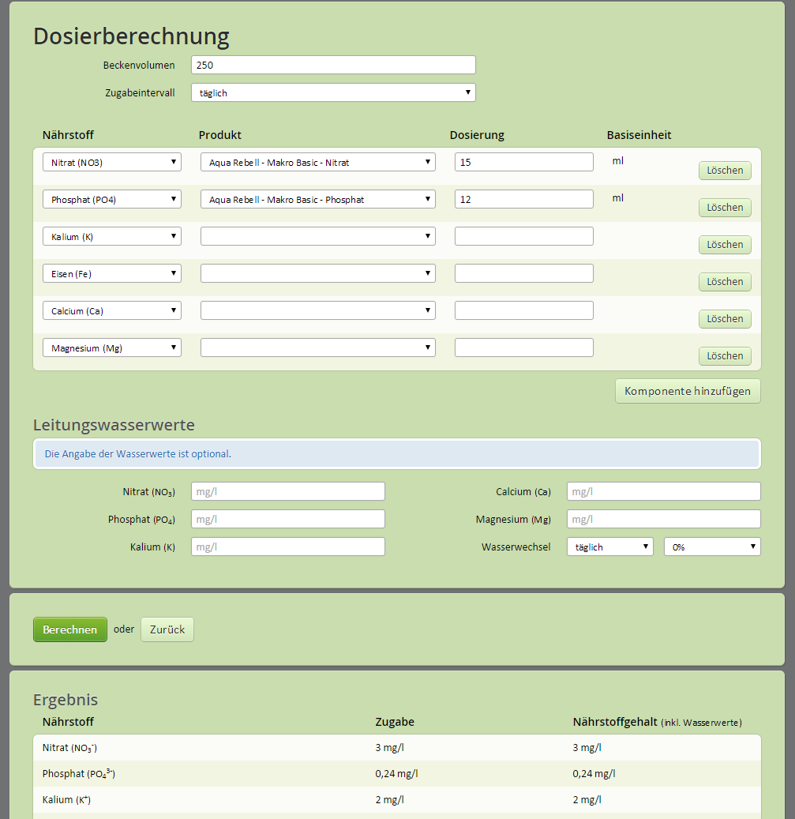The height and width of the screenshot is (819, 795).
Task: Click the green Berechnen button
Action: tap(69, 629)
